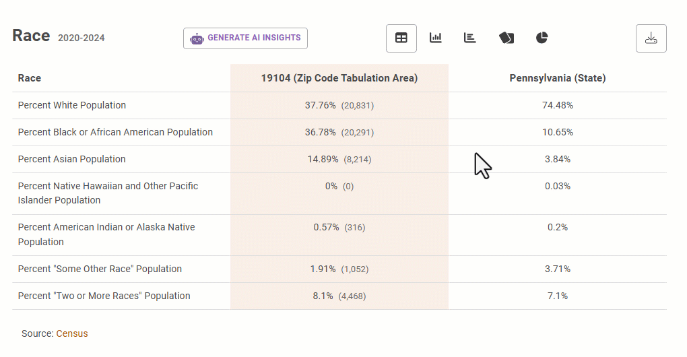This screenshot has height=357, width=687.
Task: Switch to horizontal bar chart view
Action: click(x=469, y=38)
